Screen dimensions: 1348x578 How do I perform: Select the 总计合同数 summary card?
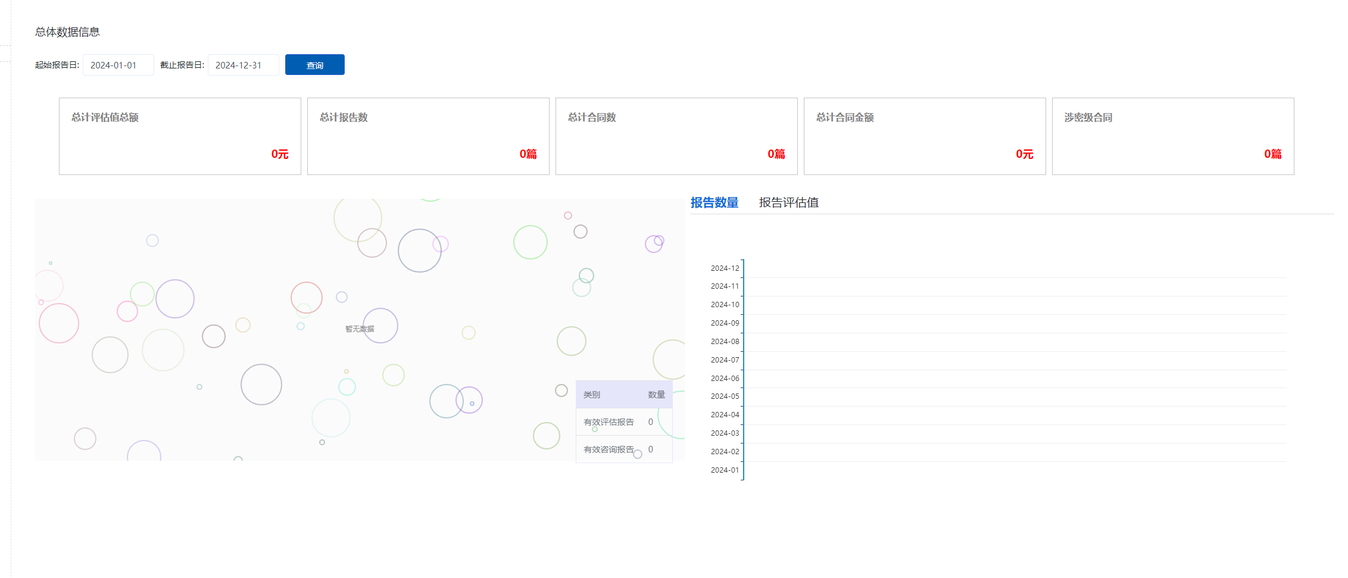[x=676, y=136]
